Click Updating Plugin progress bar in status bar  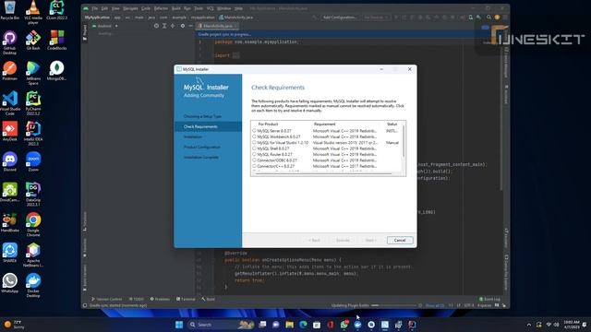point(394,305)
